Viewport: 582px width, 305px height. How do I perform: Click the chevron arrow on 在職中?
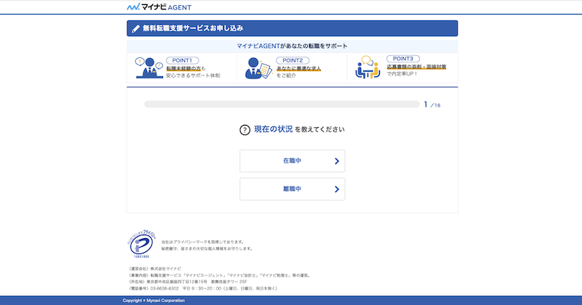click(x=337, y=161)
